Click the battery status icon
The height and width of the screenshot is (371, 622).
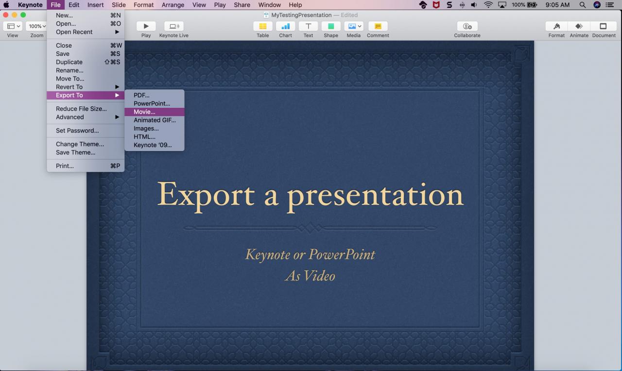click(532, 5)
